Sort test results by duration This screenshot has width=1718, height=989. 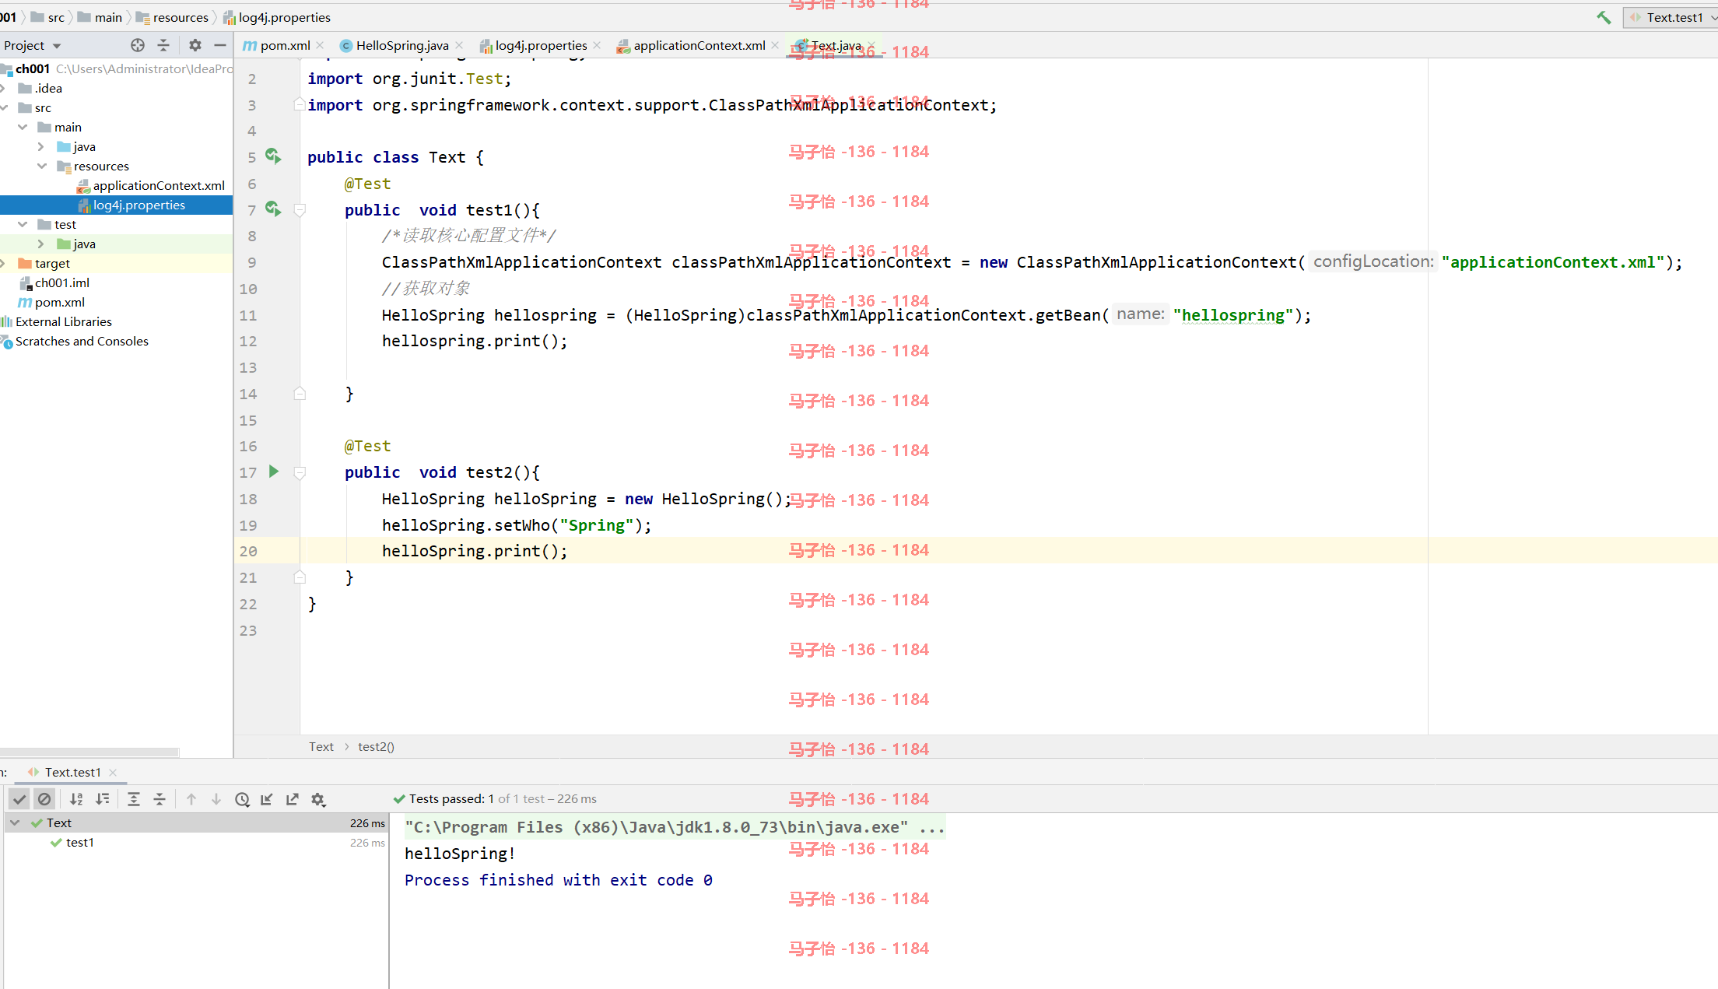click(x=102, y=799)
